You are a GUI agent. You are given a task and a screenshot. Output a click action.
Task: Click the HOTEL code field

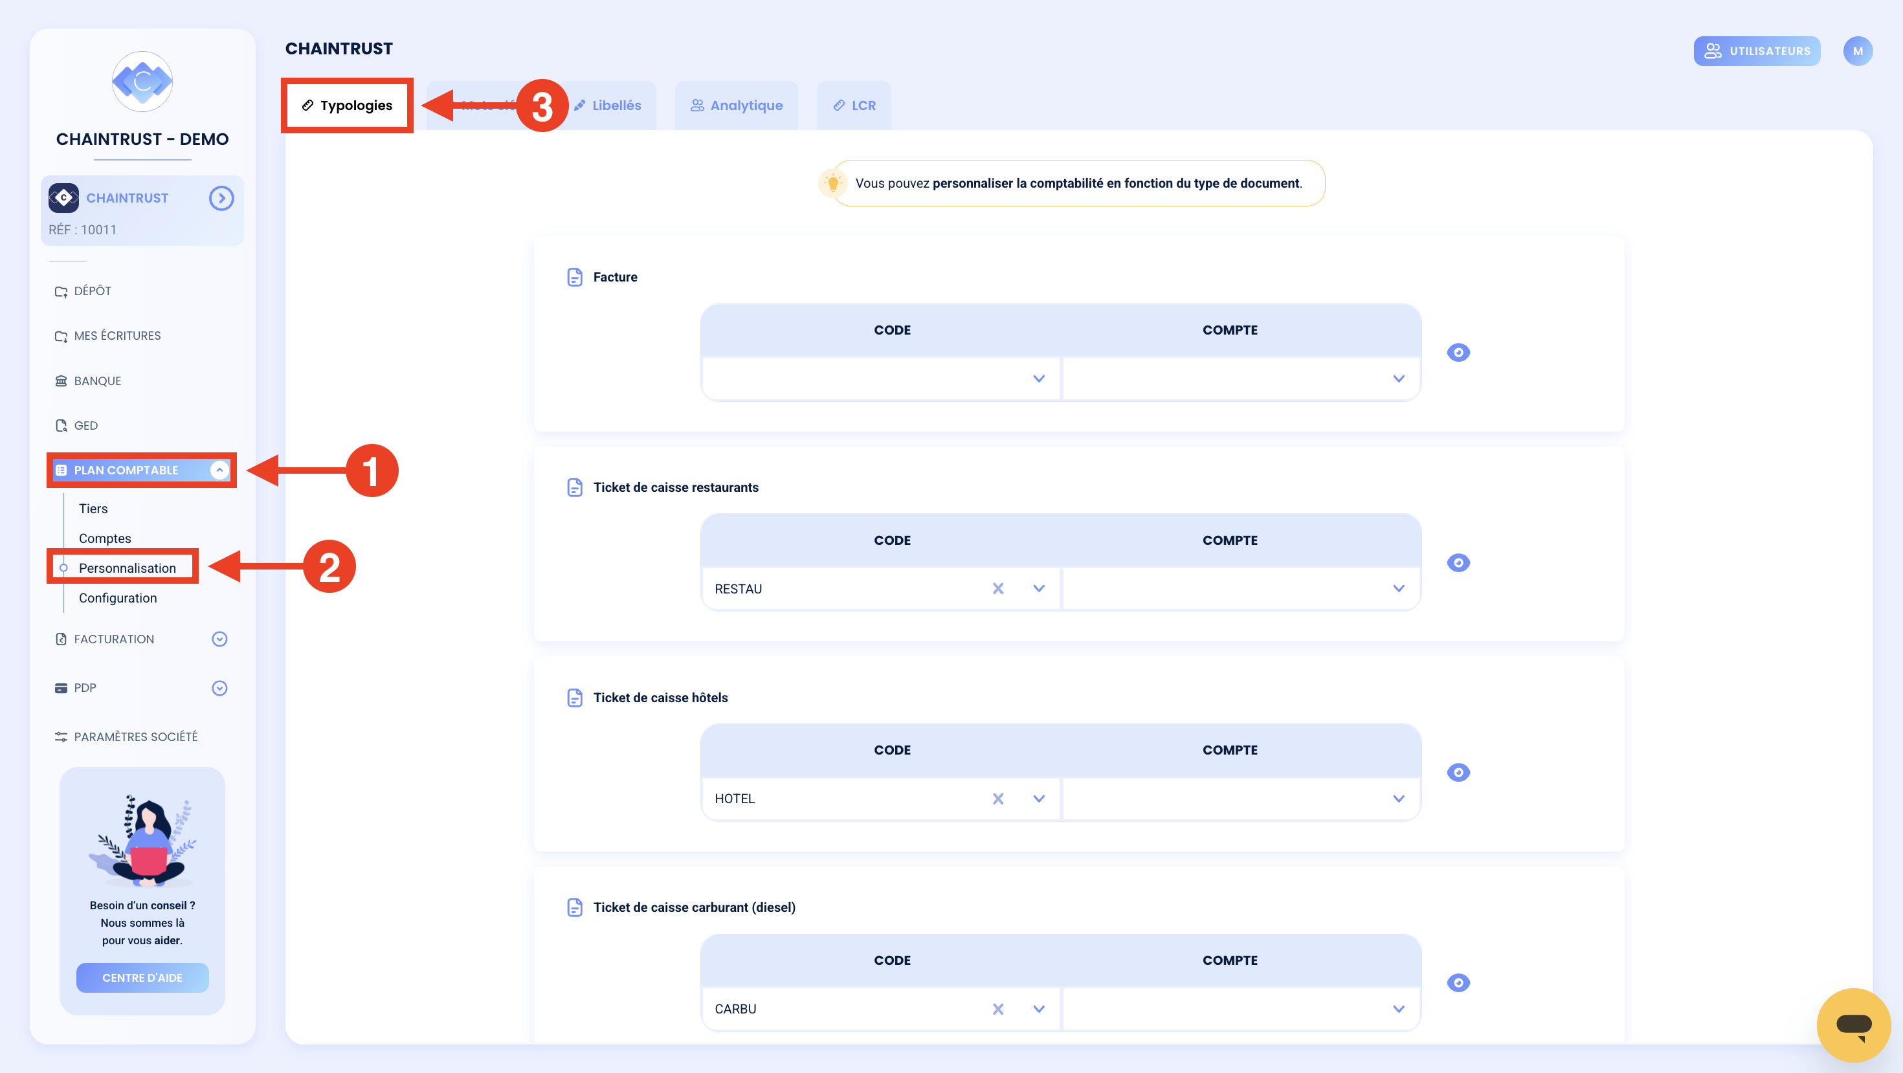coord(880,799)
